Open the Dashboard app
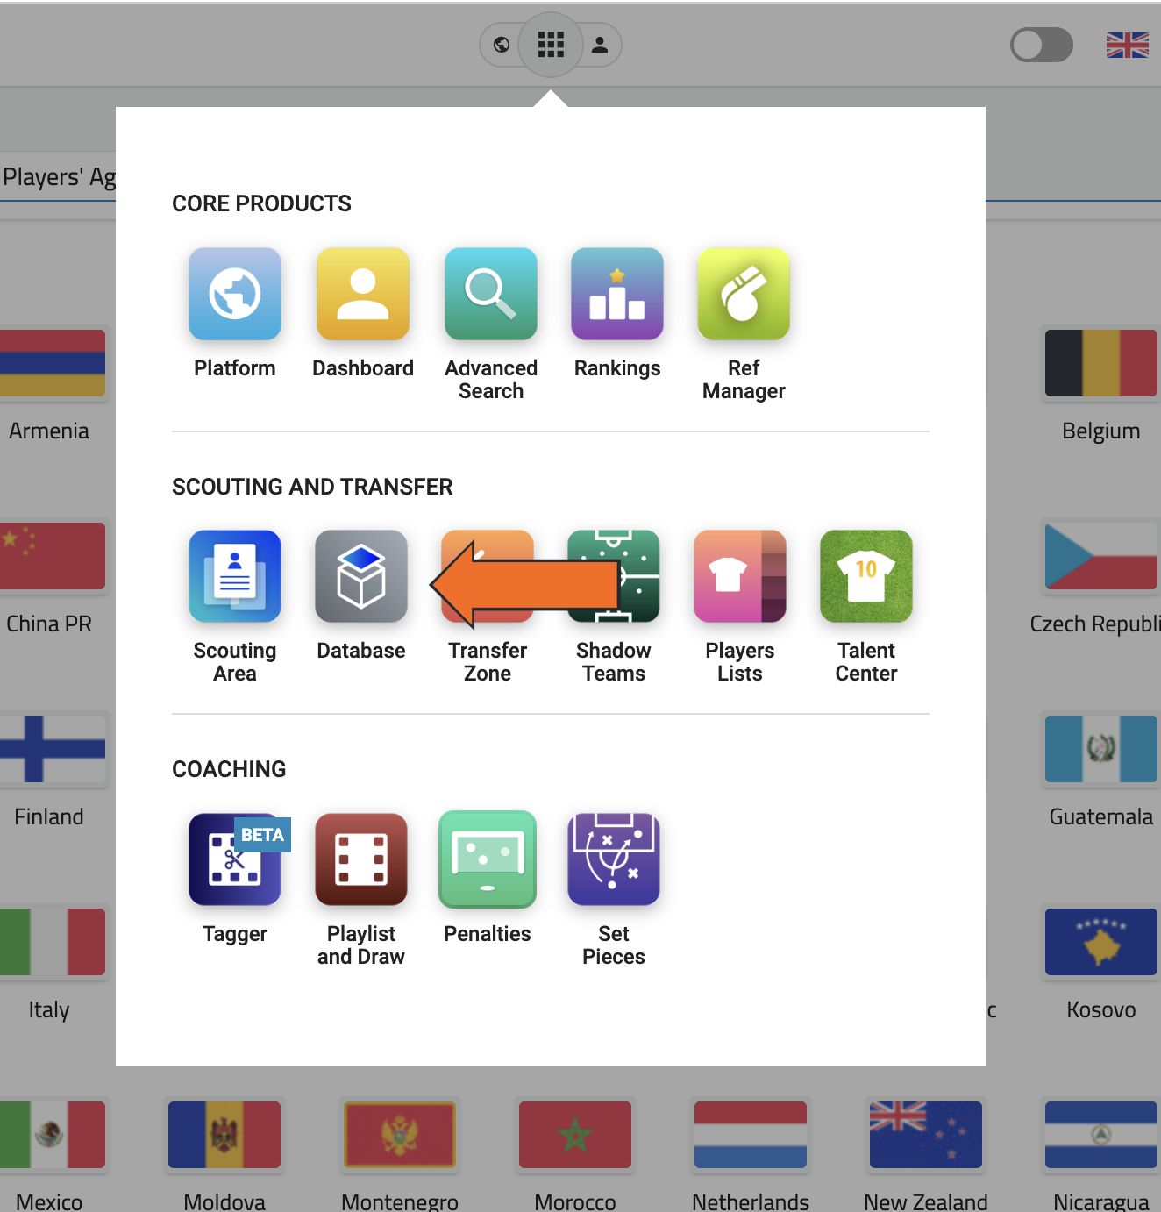This screenshot has height=1212, width=1161. (x=363, y=294)
